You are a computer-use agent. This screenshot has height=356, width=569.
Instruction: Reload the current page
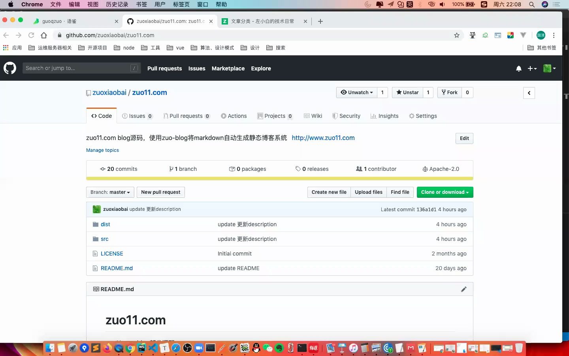click(31, 35)
